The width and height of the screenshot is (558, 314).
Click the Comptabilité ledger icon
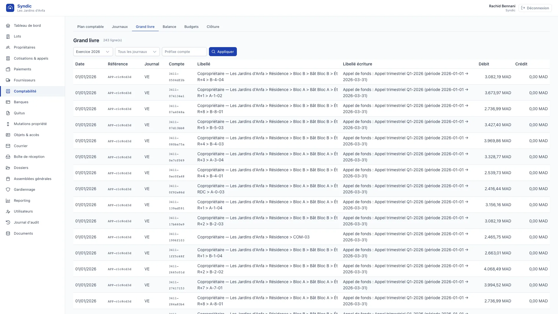(8, 91)
